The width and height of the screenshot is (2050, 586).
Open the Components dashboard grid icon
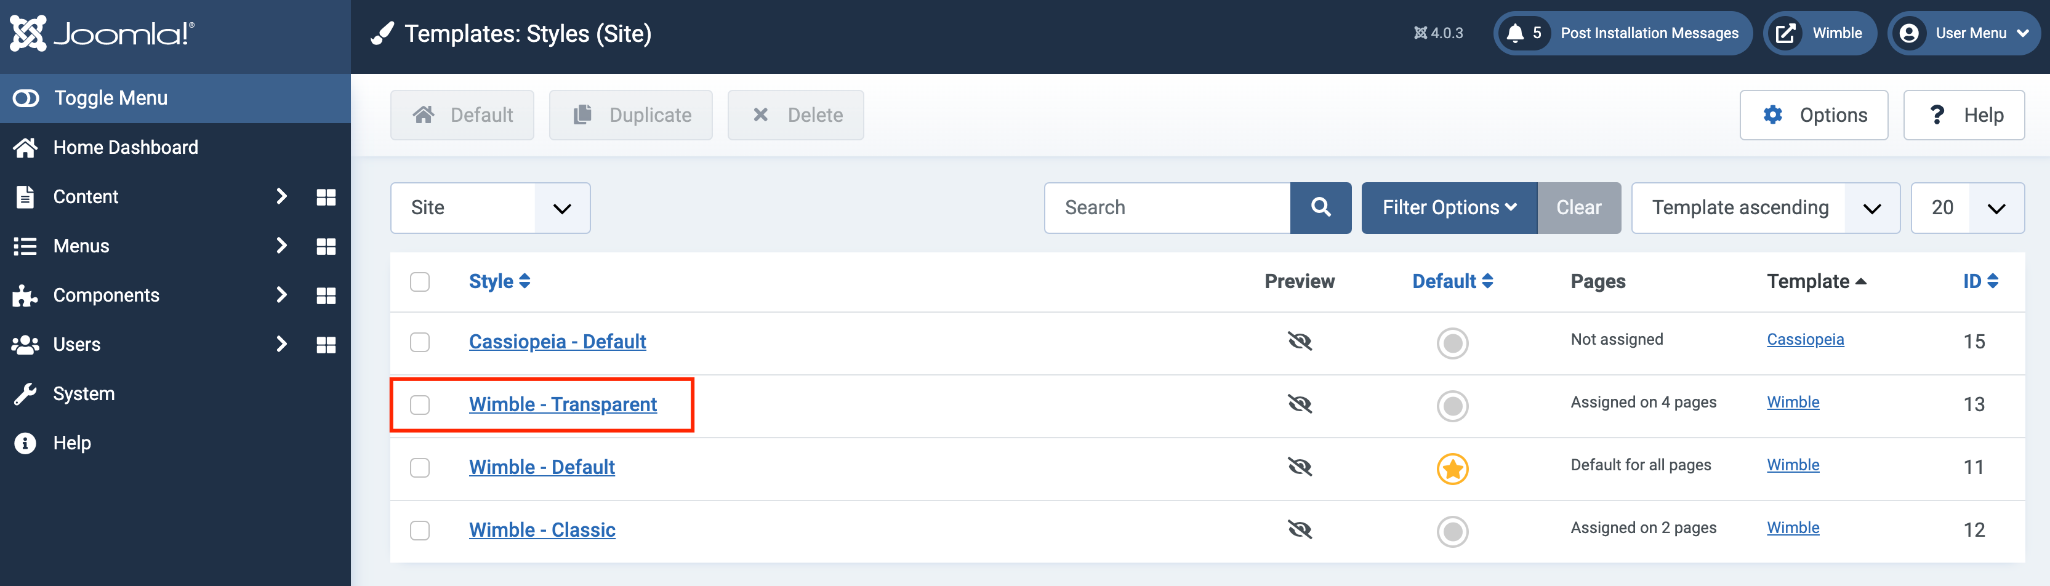(326, 295)
